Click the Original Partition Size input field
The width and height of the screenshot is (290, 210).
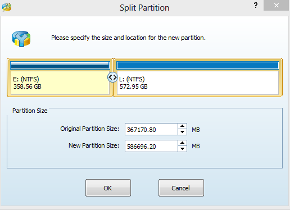coord(151,129)
